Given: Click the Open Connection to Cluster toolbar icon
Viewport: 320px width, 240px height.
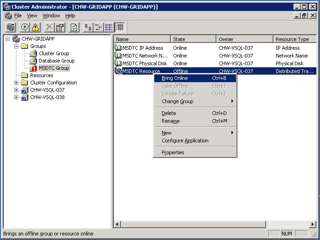Looking at the screenshot, I should tap(10, 27).
